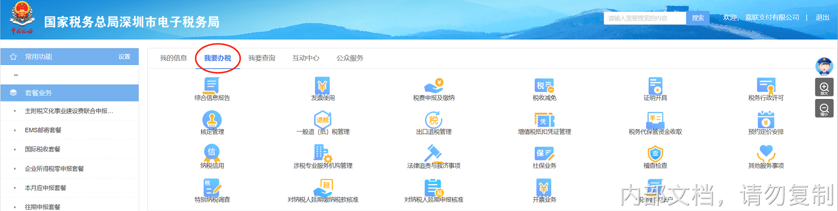Click the customer service avatar icon
The height and width of the screenshot is (211, 838).
click(824, 66)
